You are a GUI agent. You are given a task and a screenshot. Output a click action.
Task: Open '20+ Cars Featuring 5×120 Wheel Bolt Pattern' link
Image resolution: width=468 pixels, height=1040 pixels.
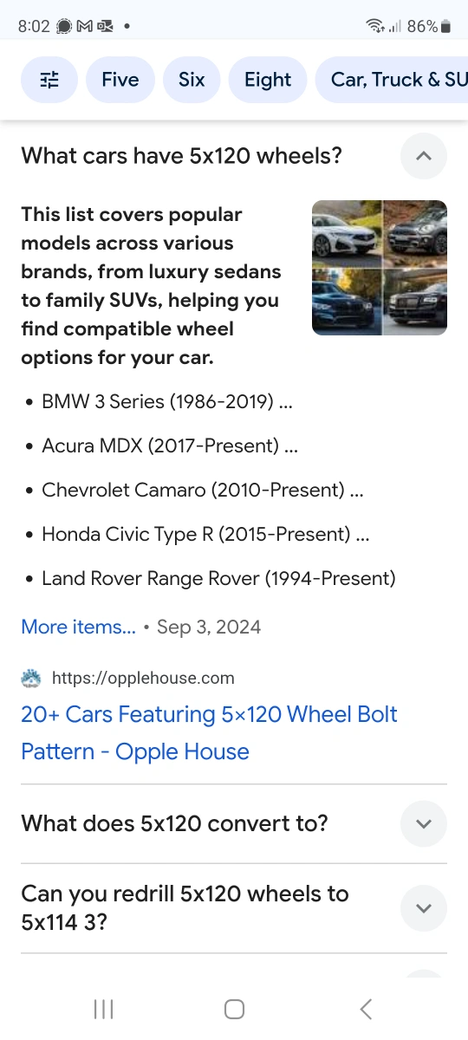coord(209,733)
